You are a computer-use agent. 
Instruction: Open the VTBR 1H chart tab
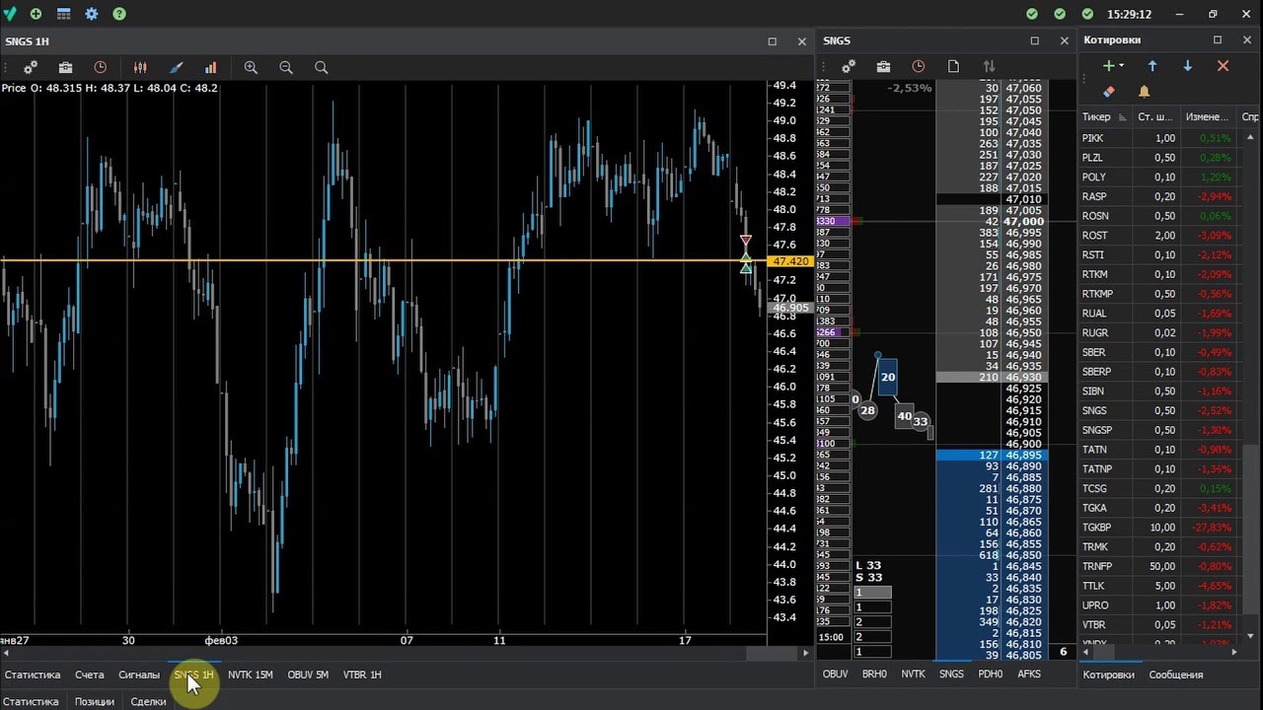pyautogui.click(x=362, y=674)
